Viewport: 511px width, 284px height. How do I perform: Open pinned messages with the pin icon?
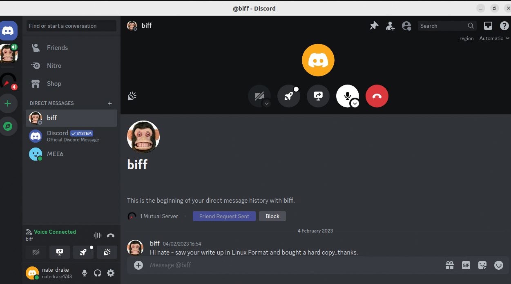tap(374, 26)
